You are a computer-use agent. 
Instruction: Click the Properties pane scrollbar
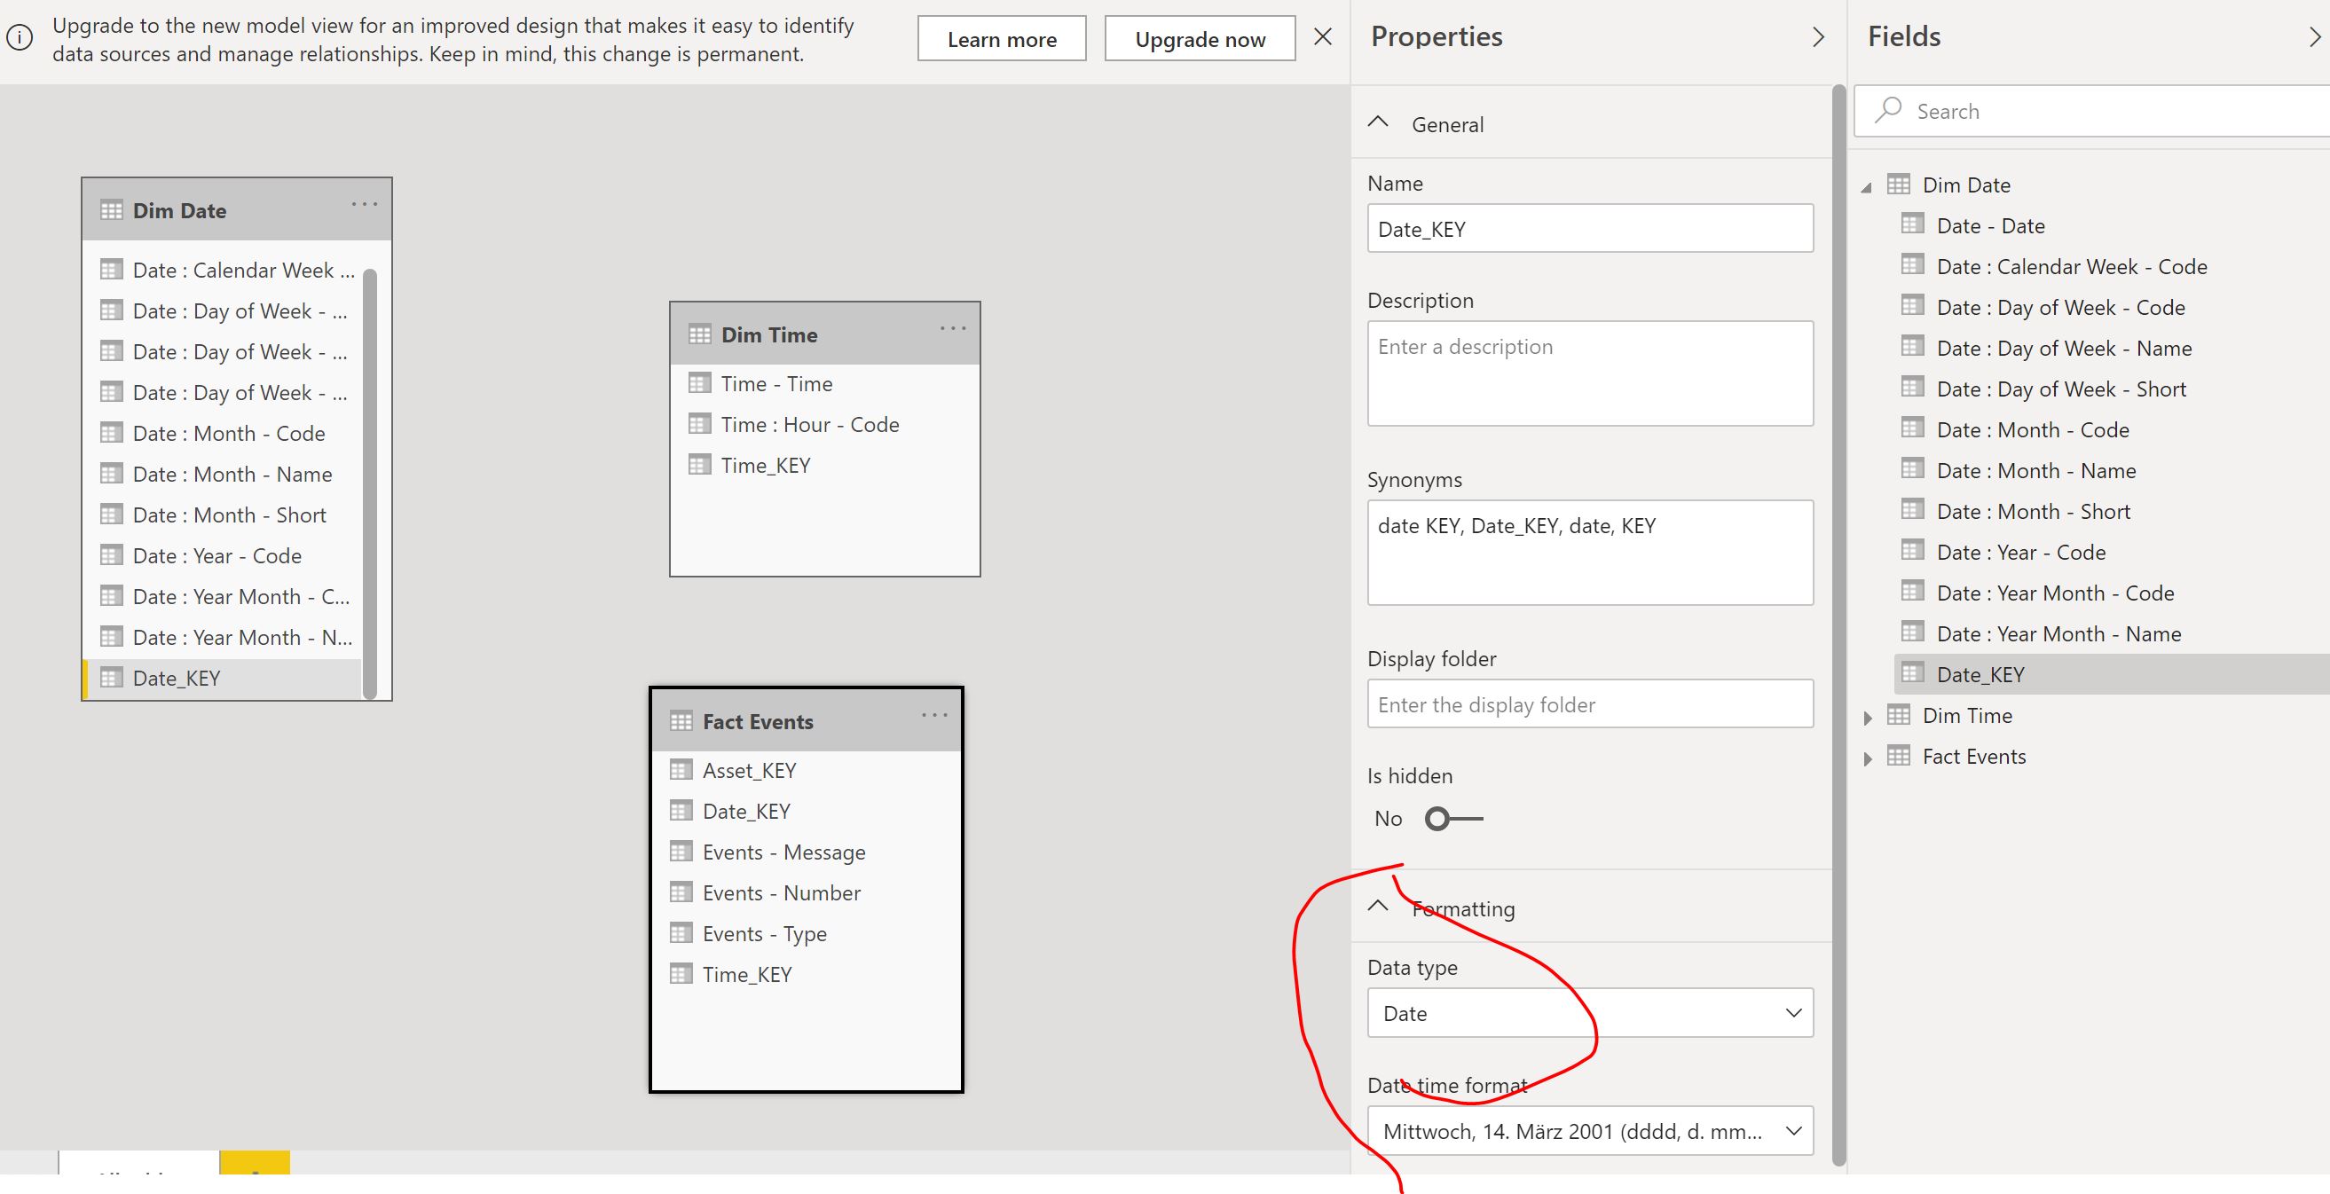(1838, 624)
